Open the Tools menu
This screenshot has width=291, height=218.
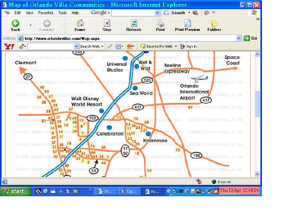pos(62,13)
